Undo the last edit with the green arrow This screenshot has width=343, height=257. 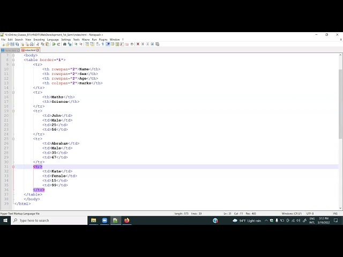54,44
